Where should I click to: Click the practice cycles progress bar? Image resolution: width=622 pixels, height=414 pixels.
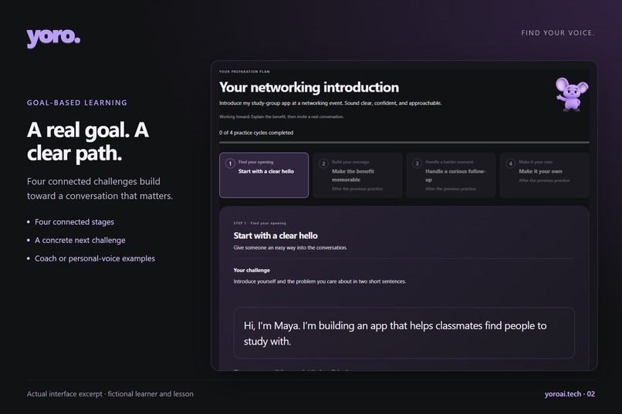click(404, 142)
